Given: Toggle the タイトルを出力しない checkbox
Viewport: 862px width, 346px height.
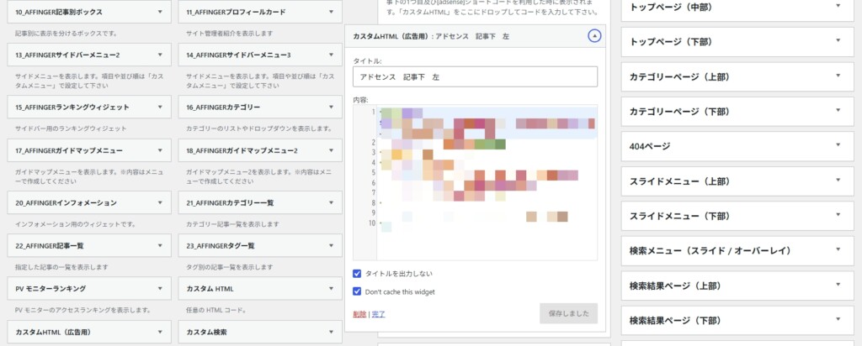Looking at the screenshot, I should coord(357,273).
